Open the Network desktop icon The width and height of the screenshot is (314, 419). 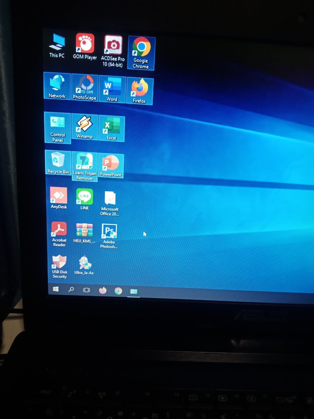[57, 86]
